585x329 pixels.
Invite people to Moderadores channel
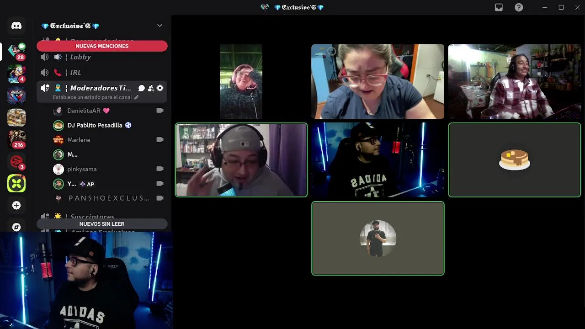pos(151,88)
